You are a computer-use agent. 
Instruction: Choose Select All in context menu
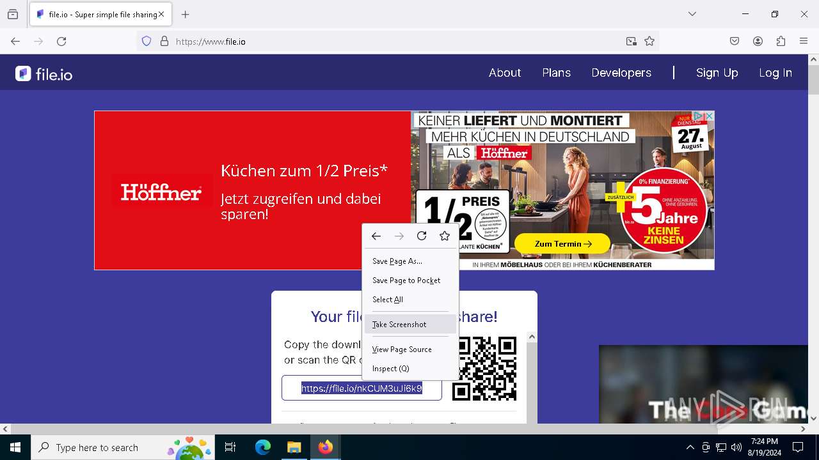pos(410,300)
